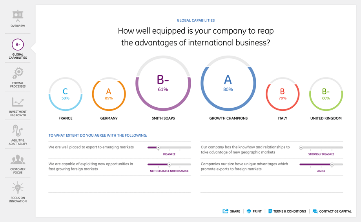361x222 pixels.
Task: Click the fast growing foreign markets slider handle
Action: pos(169,164)
